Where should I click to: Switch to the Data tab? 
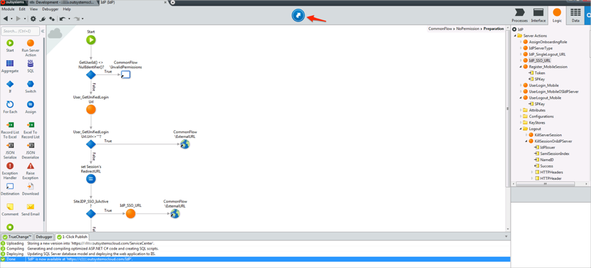(x=575, y=15)
